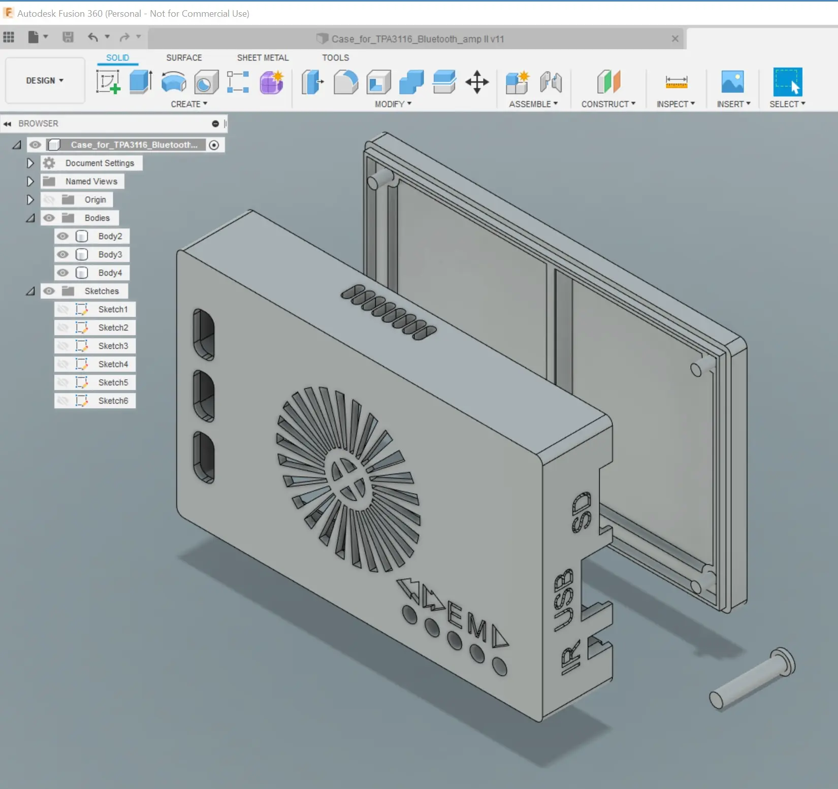Redo the last undone action
The height and width of the screenshot is (789, 838).
point(124,37)
